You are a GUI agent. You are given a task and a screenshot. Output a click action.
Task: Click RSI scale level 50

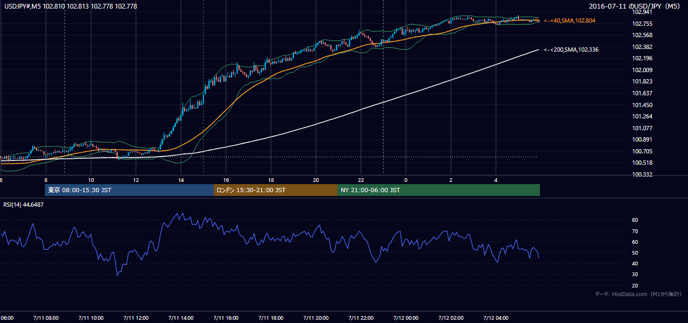(x=635, y=252)
